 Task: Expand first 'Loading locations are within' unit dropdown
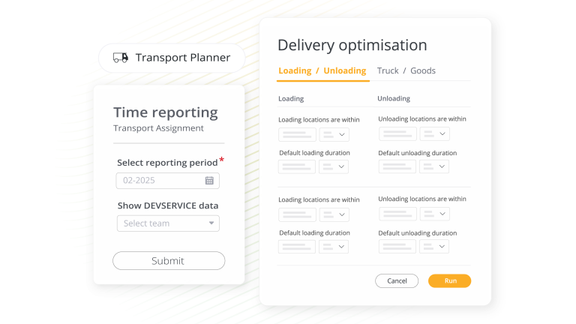pos(334,134)
